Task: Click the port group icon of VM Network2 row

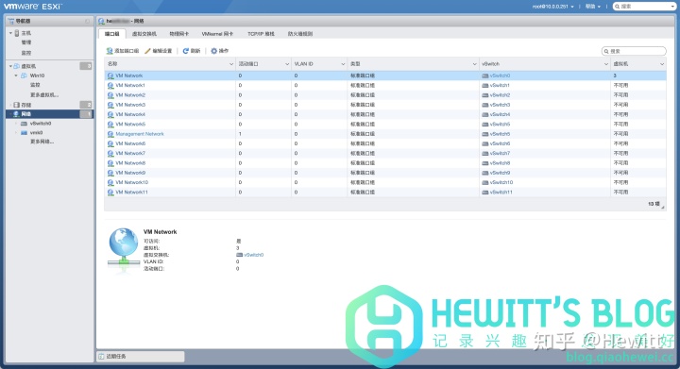Action: (110, 95)
